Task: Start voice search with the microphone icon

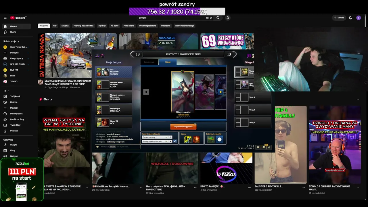Action: (x=228, y=18)
